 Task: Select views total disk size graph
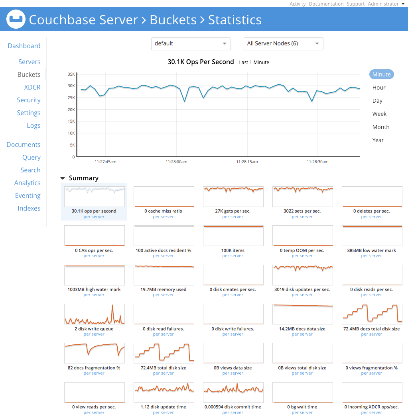[x=302, y=353]
